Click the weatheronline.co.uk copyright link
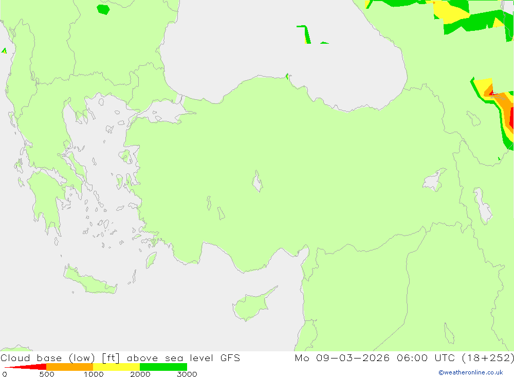514x377 pixels. pyautogui.click(x=471, y=372)
